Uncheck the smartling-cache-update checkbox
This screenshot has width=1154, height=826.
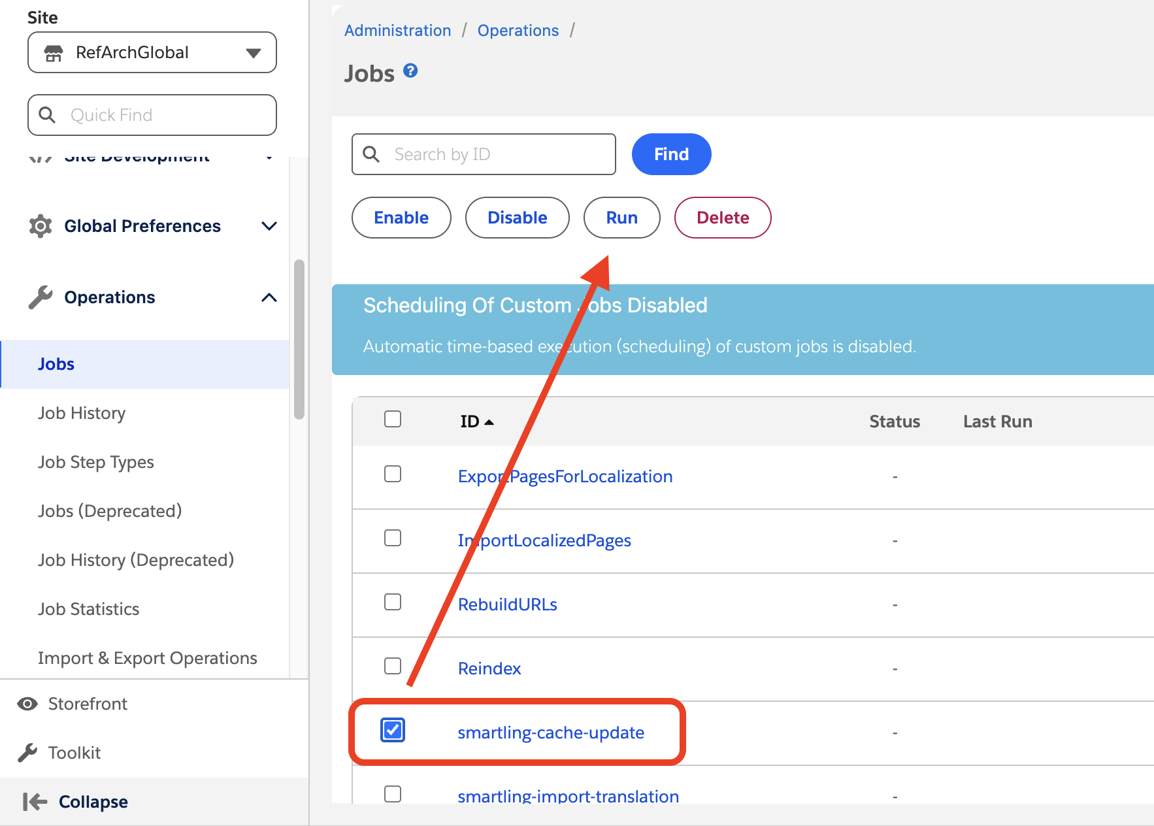[393, 730]
